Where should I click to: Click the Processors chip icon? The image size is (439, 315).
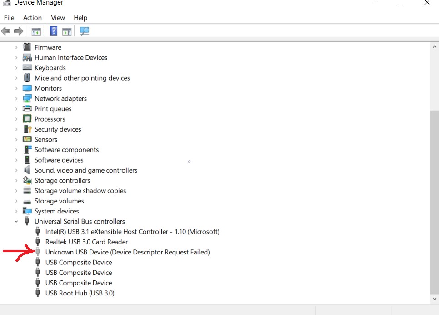pyautogui.click(x=27, y=119)
